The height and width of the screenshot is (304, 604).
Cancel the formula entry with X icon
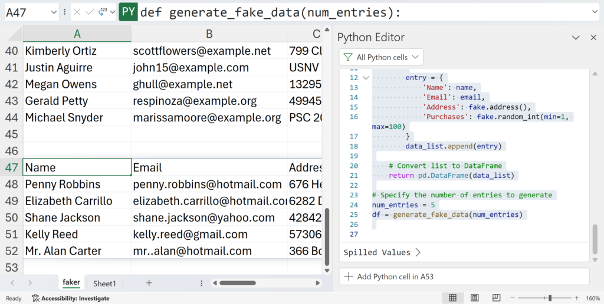point(77,12)
